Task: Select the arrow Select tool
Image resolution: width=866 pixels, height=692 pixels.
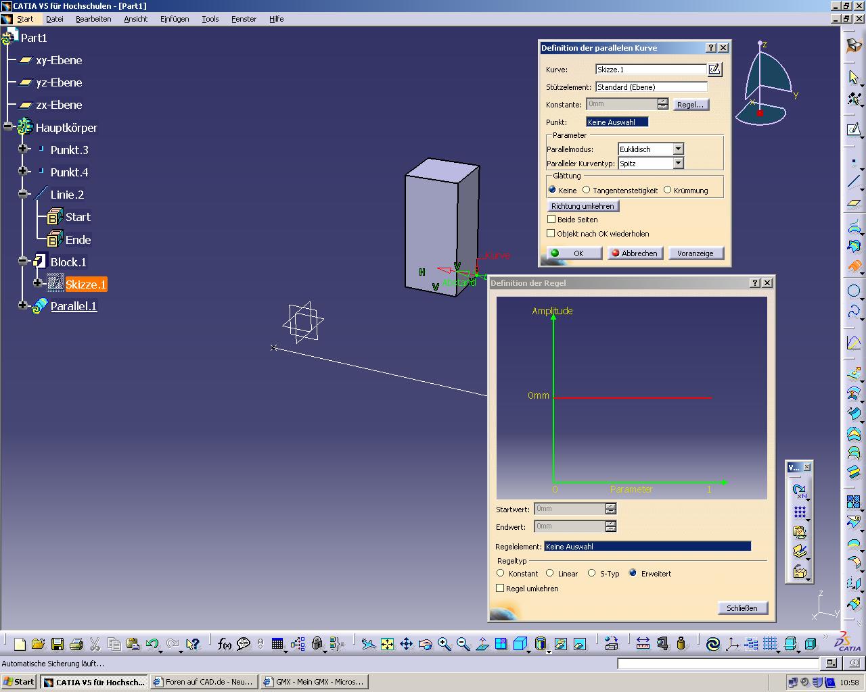Action: [x=854, y=77]
